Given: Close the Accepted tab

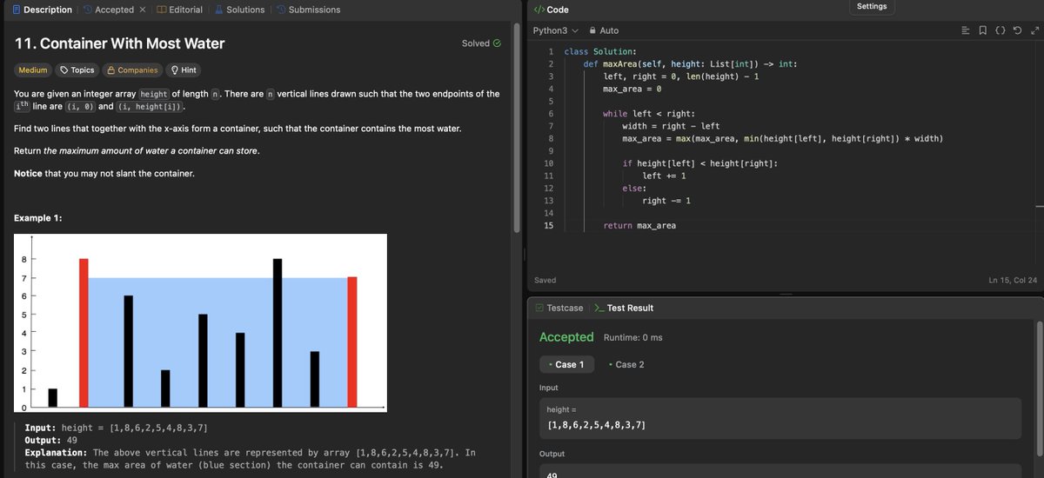Looking at the screenshot, I should [143, 10].
